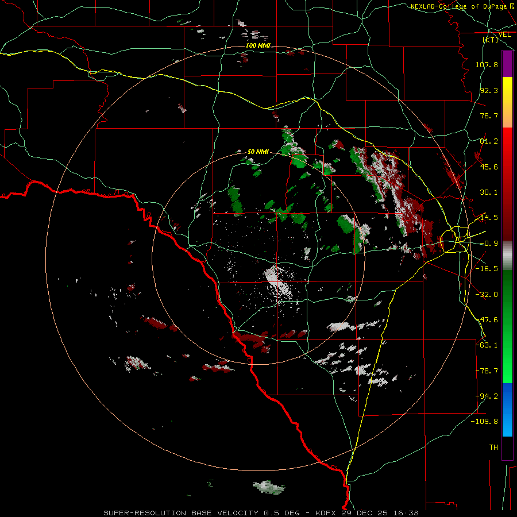Image resolution: width=517 pixels, height=517 pixels.
Task: Click the 100 NMI range ring label
Action: (258, 45)
